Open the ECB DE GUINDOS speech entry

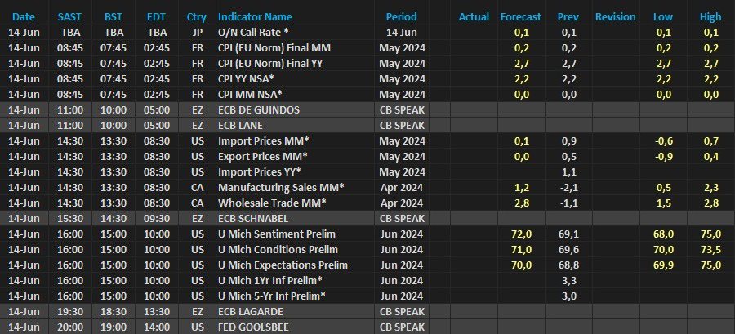coord(259,109)
